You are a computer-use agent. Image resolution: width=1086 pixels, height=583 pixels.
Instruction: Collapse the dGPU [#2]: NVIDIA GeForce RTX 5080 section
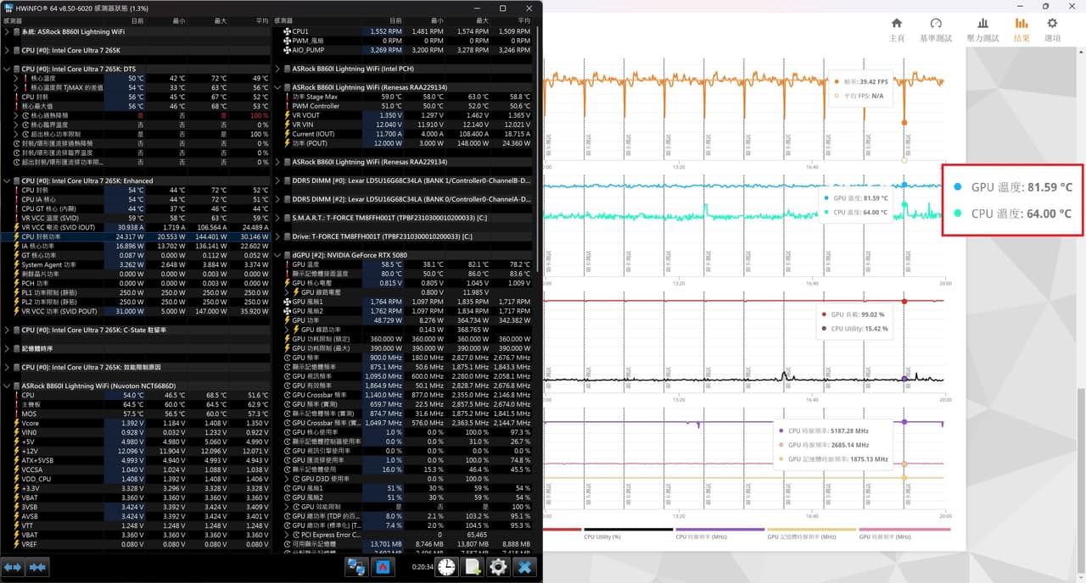[x=277, y=255]
